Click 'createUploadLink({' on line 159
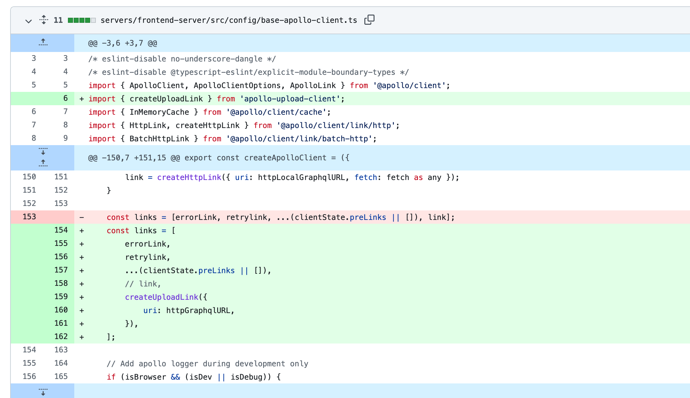Image resolution: width=690 pixels, height=398 pixels. 166,297
